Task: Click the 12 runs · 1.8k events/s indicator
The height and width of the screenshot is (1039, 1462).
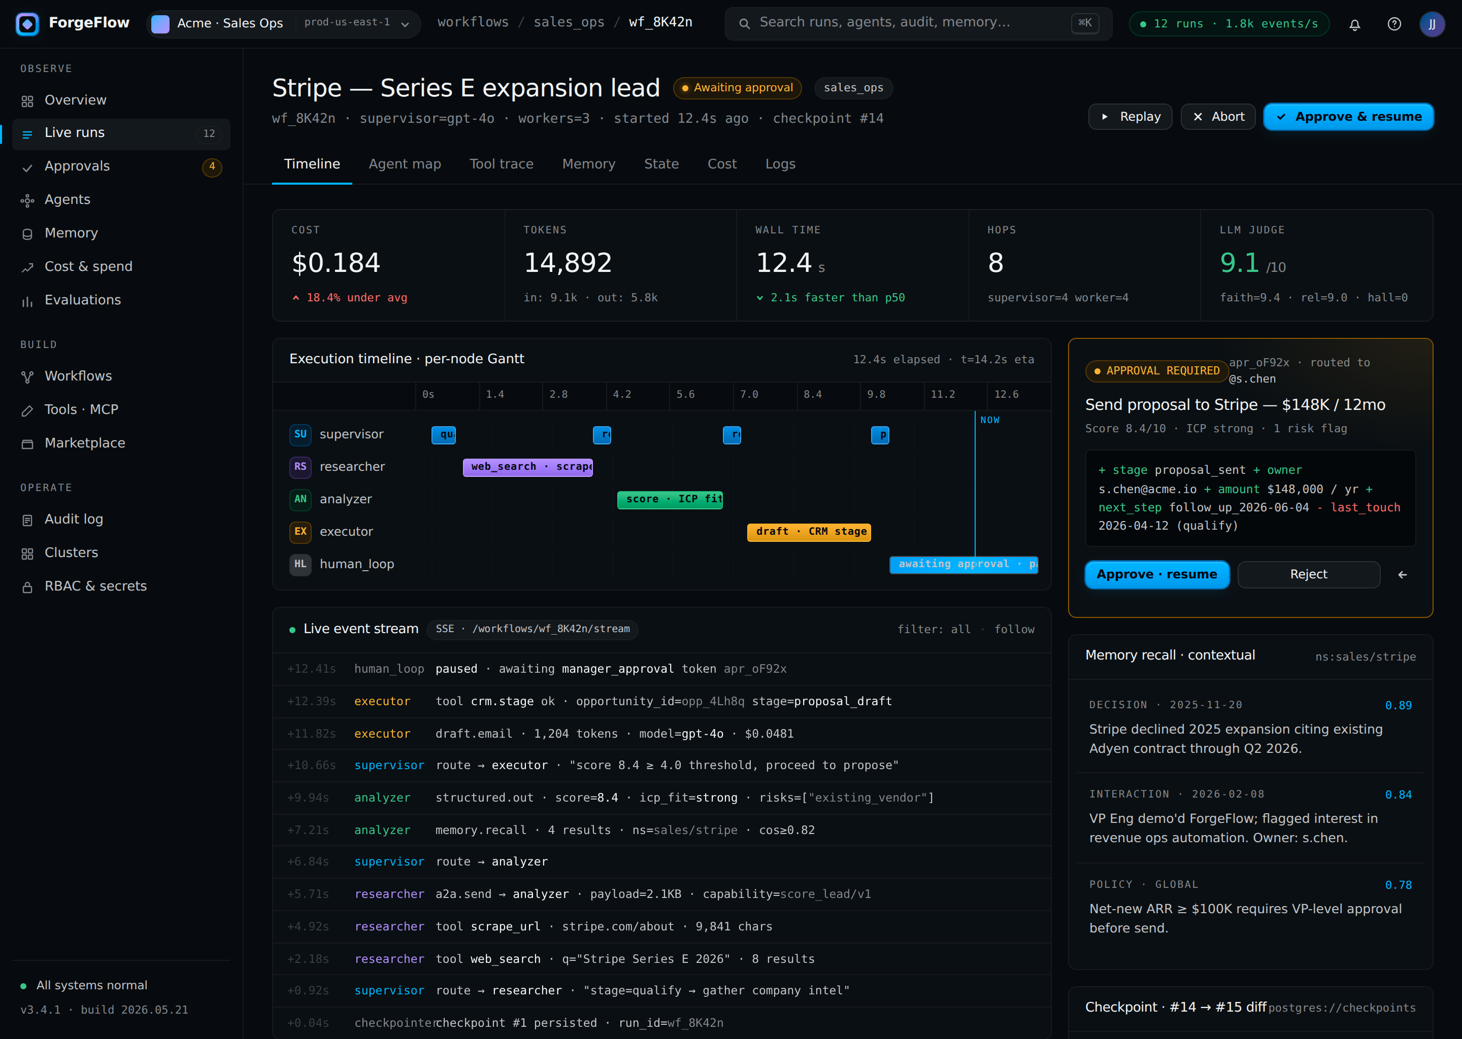Action: click(1228, 24)
